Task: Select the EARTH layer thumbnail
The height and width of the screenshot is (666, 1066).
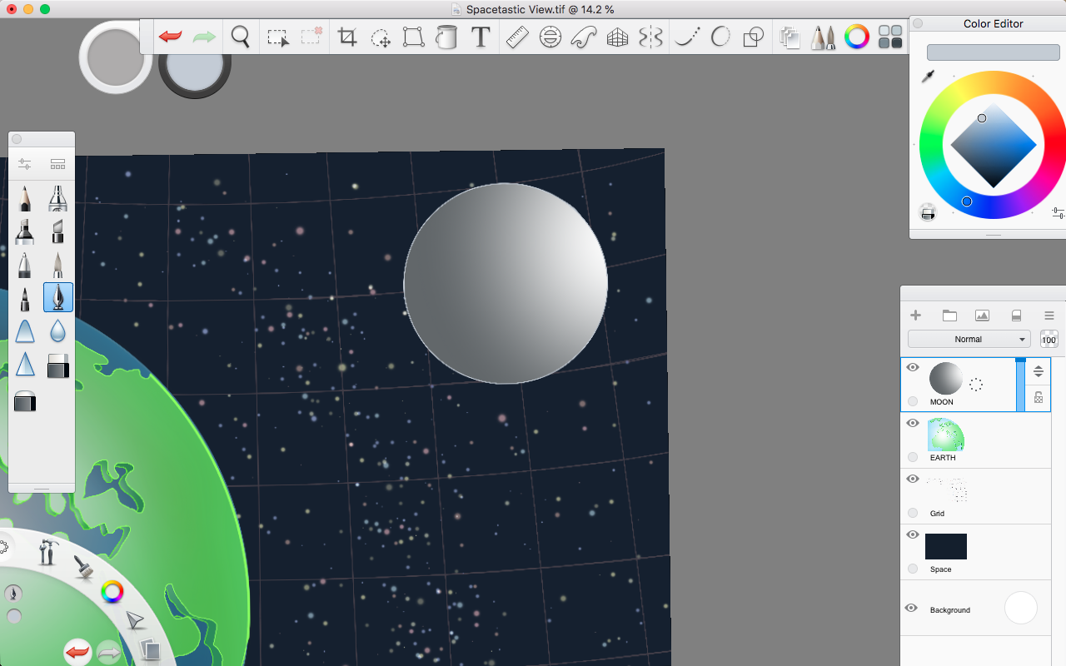Action: coord(946,435)
